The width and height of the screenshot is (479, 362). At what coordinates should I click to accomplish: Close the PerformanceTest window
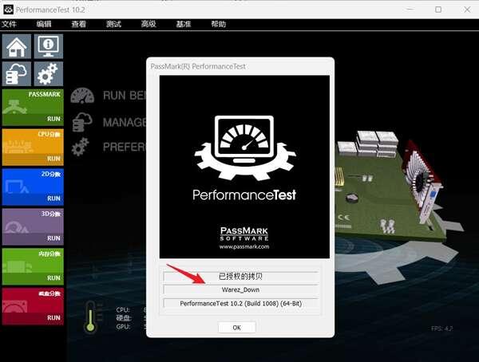467,10
